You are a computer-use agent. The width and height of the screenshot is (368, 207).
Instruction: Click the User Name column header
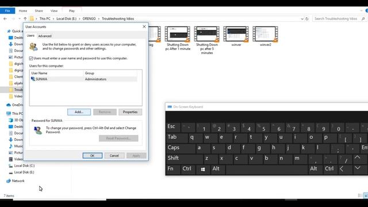[x=56, y=73]
